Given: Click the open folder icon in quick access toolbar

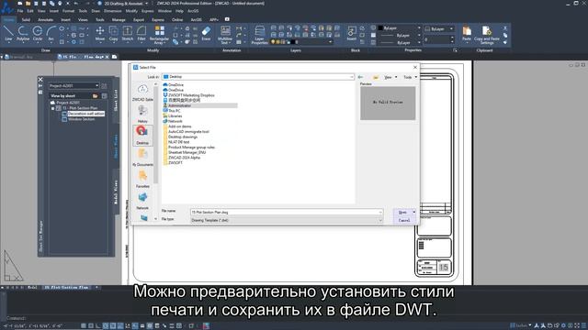Looking at the screenshot, I should (28, 4).
